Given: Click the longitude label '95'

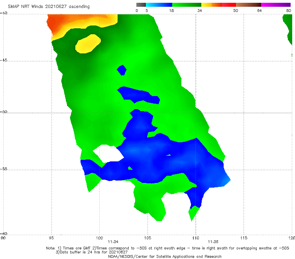Looking at the screenshot, I should coord(51,238).
